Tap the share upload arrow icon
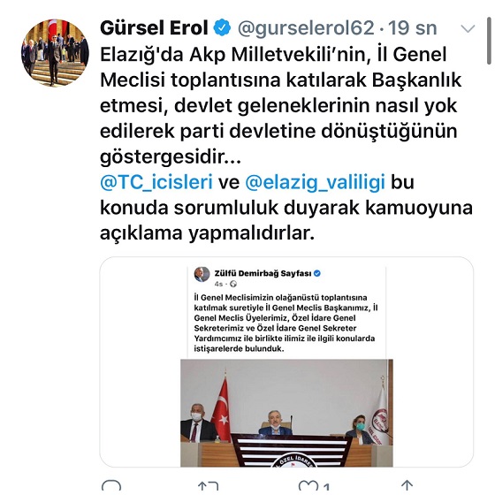This screenshot has height=495, width=495. click(x=407, y=487)
